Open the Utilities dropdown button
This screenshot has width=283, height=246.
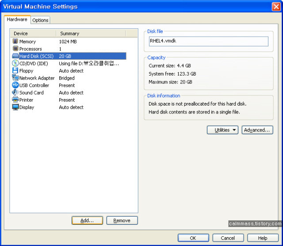click(x=222, y=130)
